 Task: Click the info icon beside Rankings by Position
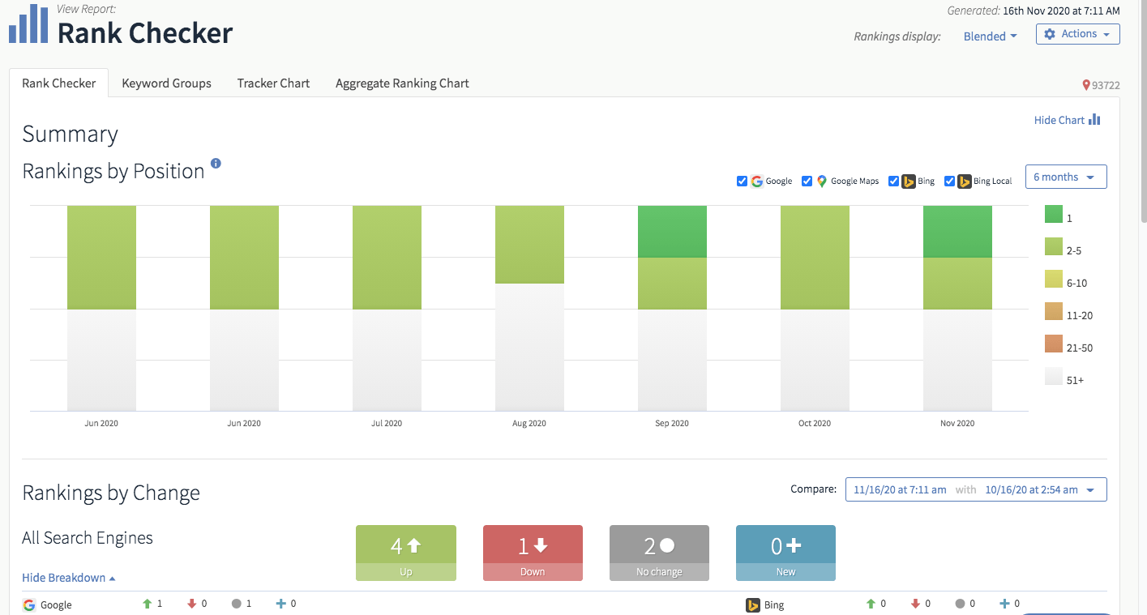(x=216, y=163)
